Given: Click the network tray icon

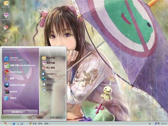Looking at the screenshot, I should coord(155,124).
